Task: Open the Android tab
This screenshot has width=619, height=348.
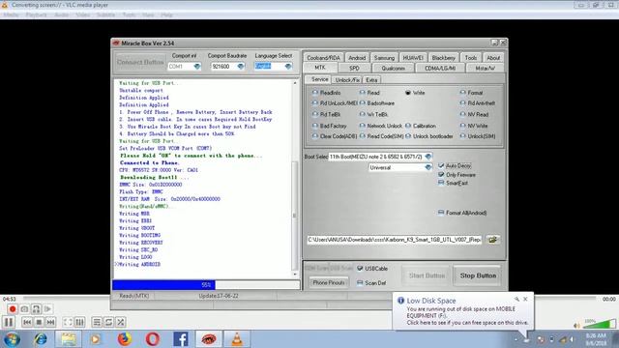Action: click(357, 58)
